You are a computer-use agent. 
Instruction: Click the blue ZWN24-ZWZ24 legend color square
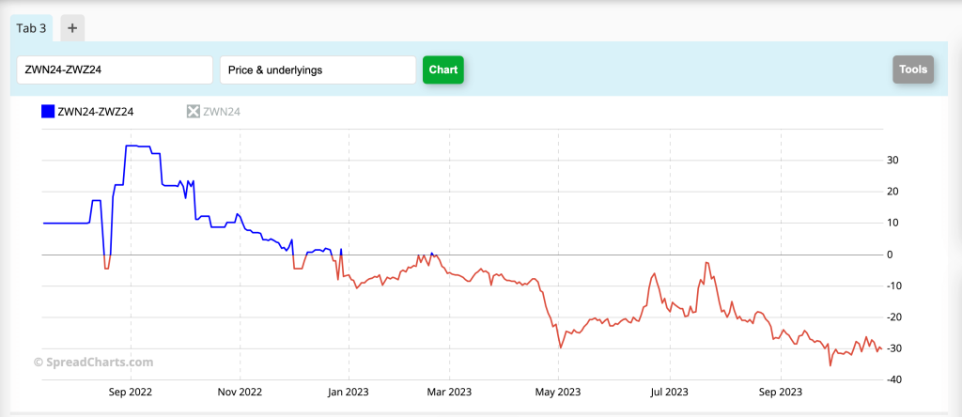tap(48, 112)
